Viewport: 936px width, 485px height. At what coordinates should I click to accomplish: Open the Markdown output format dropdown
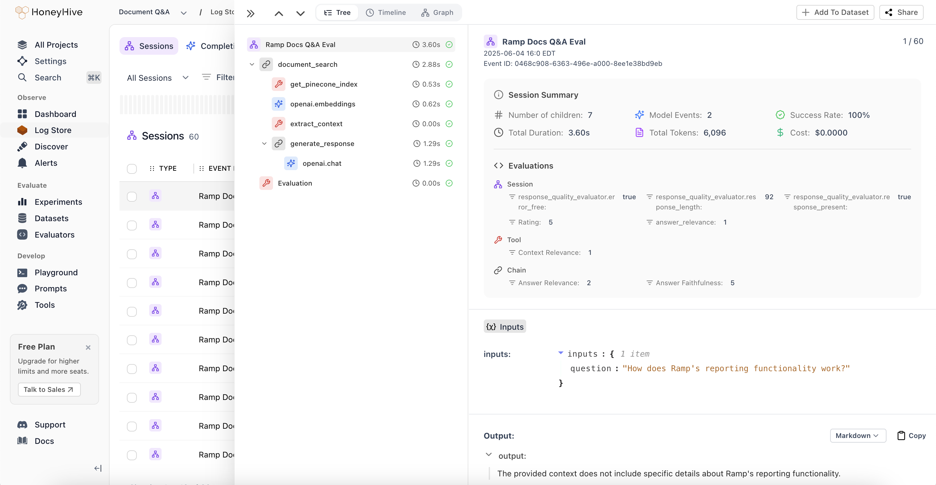857,435
